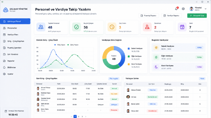Click Rehberlik İzni badge for Ali Can
Viewport: 211px width, 118px height.
pyautogui.click(x=152, y=97)
